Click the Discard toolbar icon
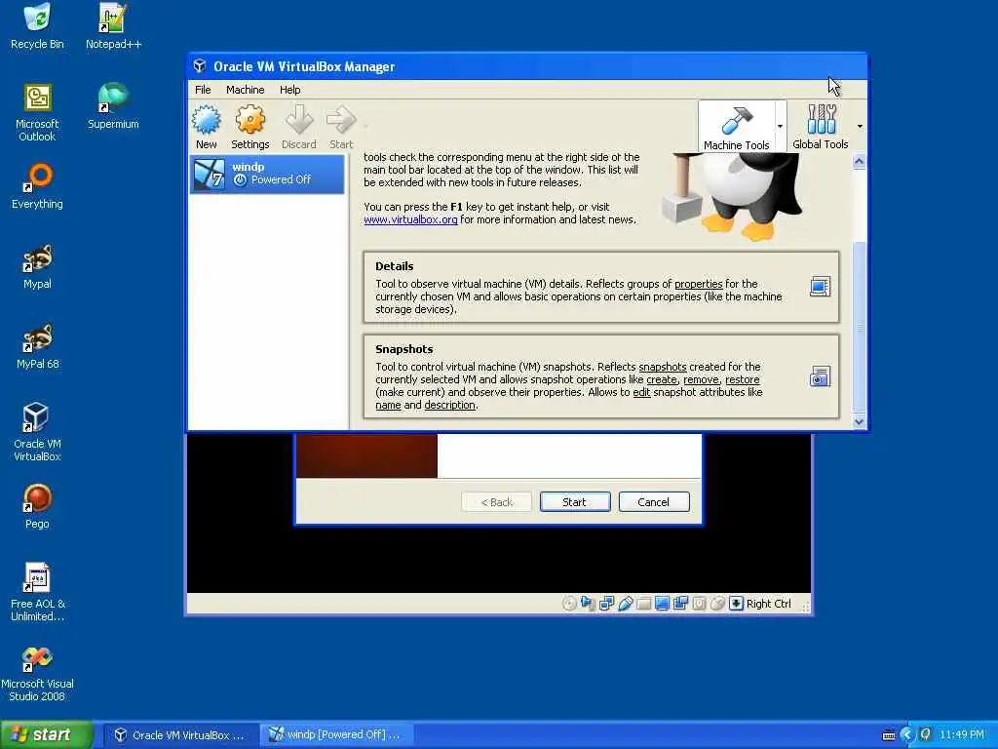This screenshot has width=998, height=749. click(x=298, y=128)
